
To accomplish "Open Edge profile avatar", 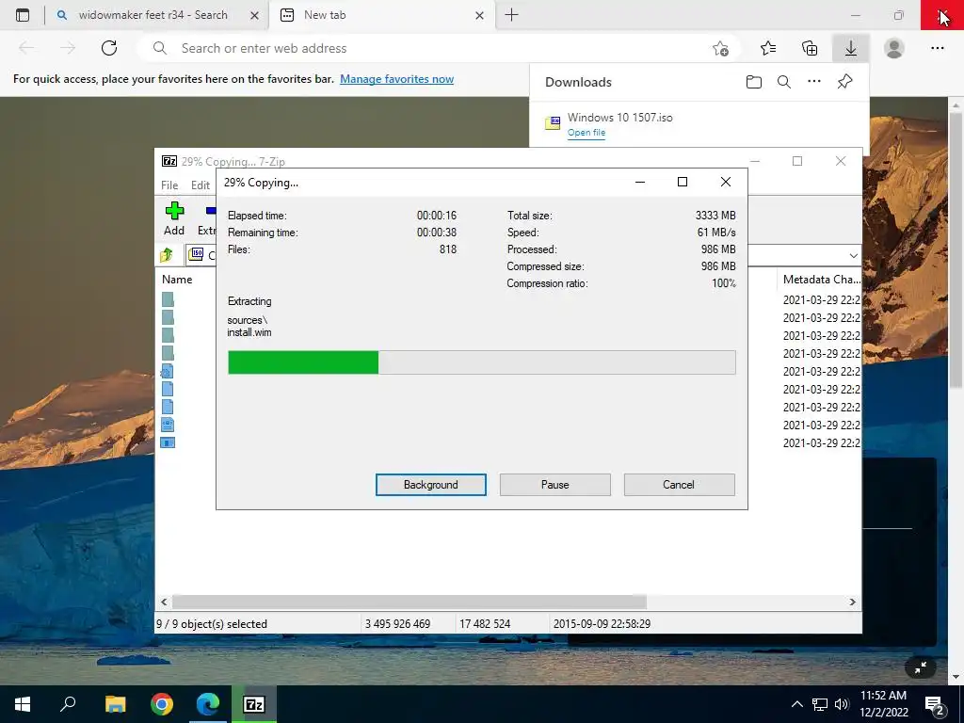I will [894, 48].
